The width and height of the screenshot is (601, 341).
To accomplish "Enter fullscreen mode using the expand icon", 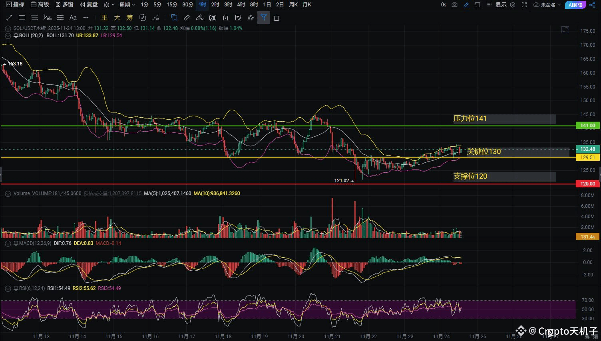I will 524,5.
